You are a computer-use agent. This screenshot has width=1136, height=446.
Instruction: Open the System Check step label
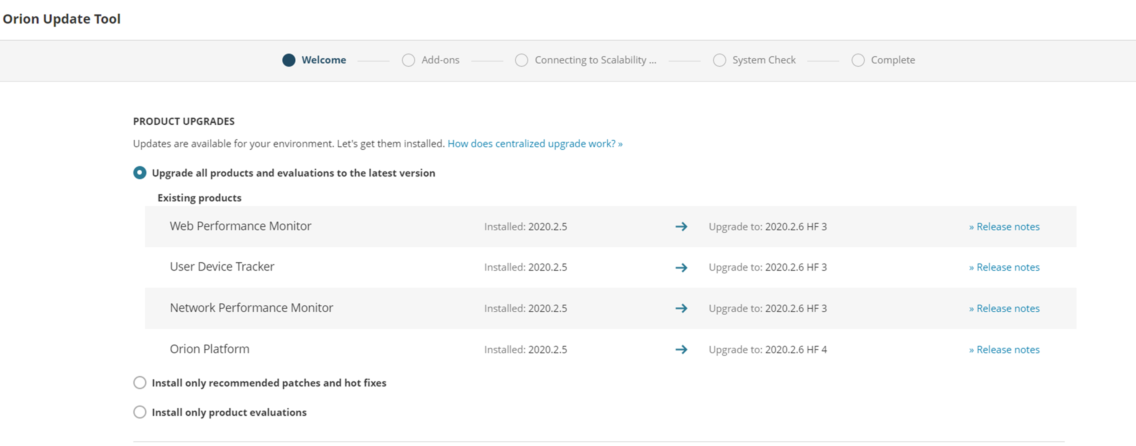point(764,60)
